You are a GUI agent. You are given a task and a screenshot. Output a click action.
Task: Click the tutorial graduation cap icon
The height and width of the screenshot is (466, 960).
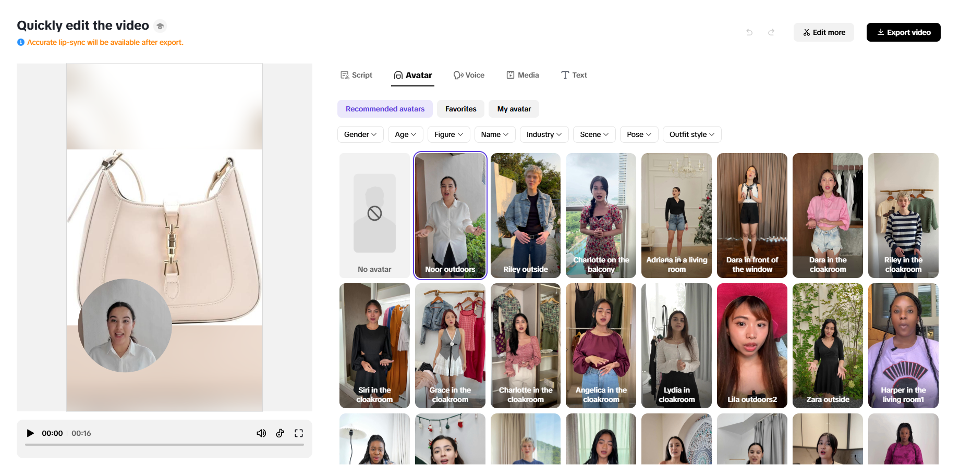coord(160,26)
